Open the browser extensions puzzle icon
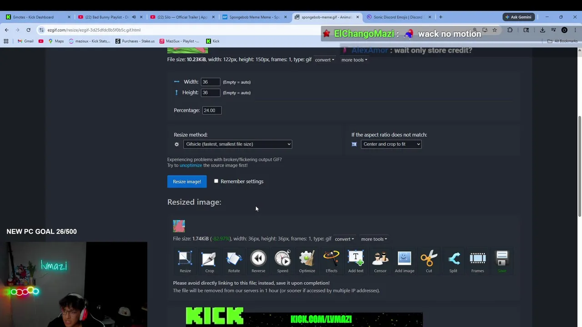 pyautogui.click(x=510, y=30)
